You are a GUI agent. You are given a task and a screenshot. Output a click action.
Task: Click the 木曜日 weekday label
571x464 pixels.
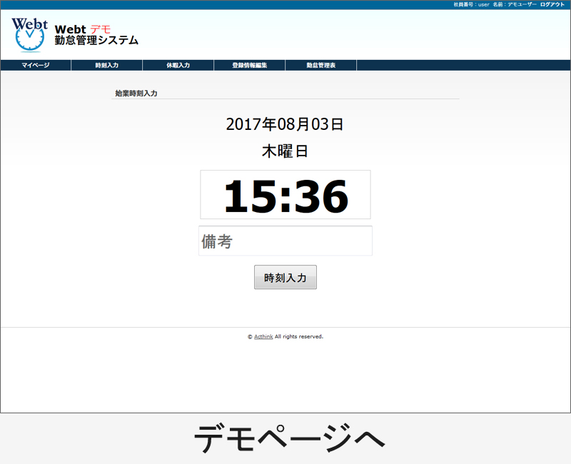click(285, 151)
